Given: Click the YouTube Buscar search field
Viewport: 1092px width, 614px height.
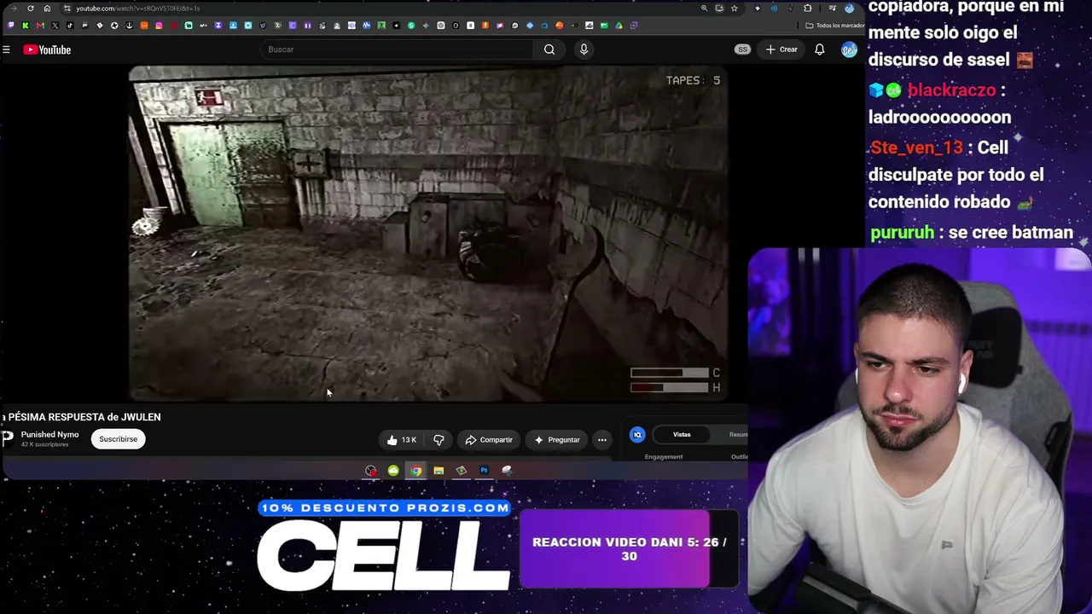Looking at the screenshot, I should point(398,49).
